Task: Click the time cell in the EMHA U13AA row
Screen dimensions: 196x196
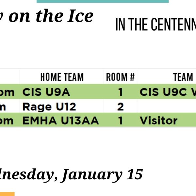Action: [10, 120]
